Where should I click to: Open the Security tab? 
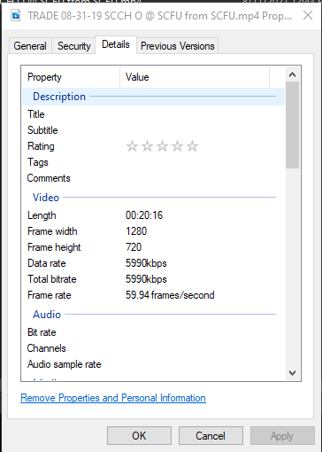tap(74, 46)
